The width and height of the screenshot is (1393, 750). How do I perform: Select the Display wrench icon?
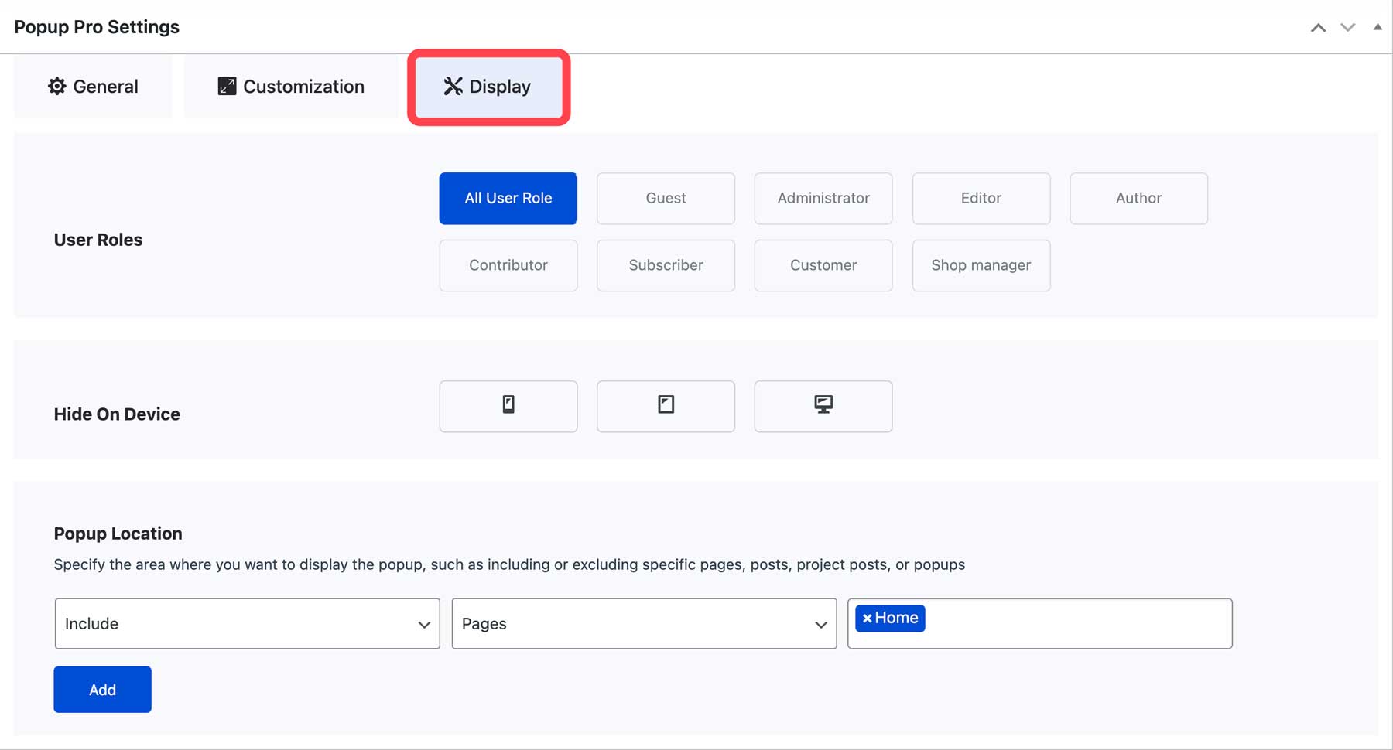pos(451,87)
